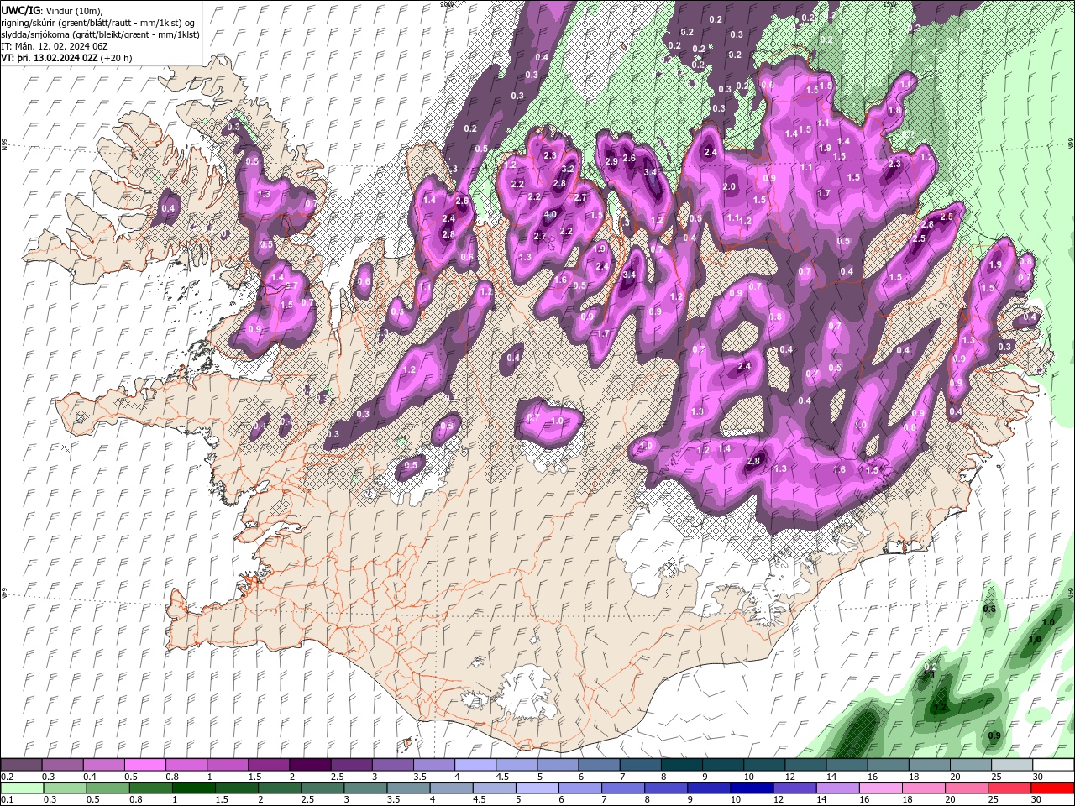Click the '(+20 h)' forecast offset text

[117, 59]
